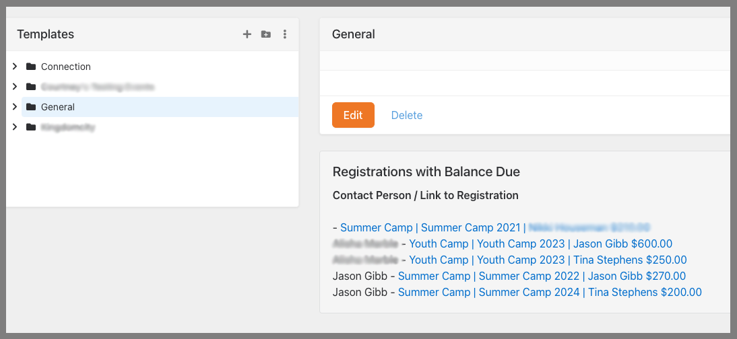
Task: Click the add new folder icon
Action: coord(266,34)
